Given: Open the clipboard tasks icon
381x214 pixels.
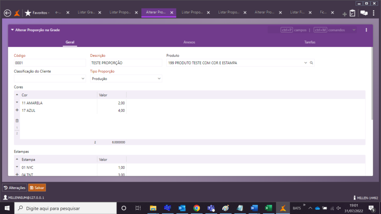Looking at the screenshot, I should click(352, 13).
